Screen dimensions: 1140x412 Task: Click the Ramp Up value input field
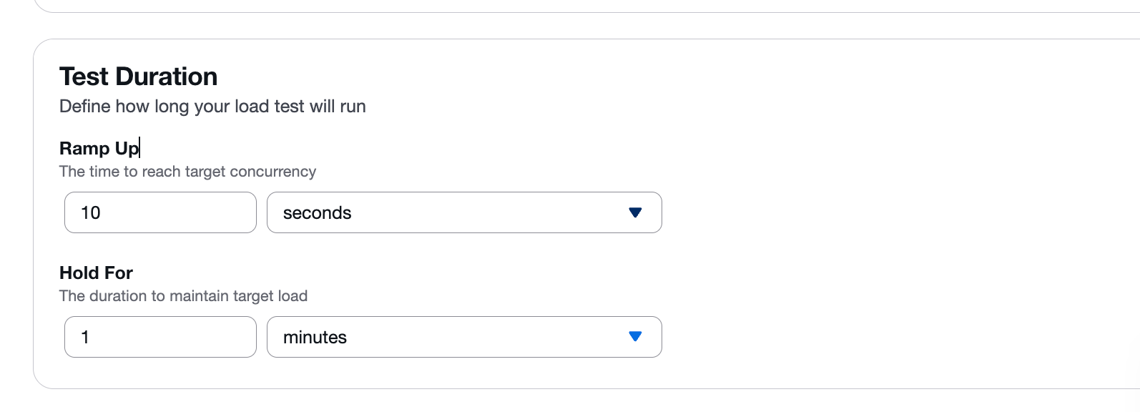click(x=160, y=212)
